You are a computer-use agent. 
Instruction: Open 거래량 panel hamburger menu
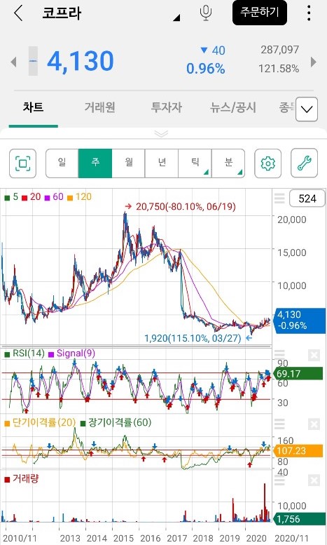pyautogui.click(x=279, y=480)
